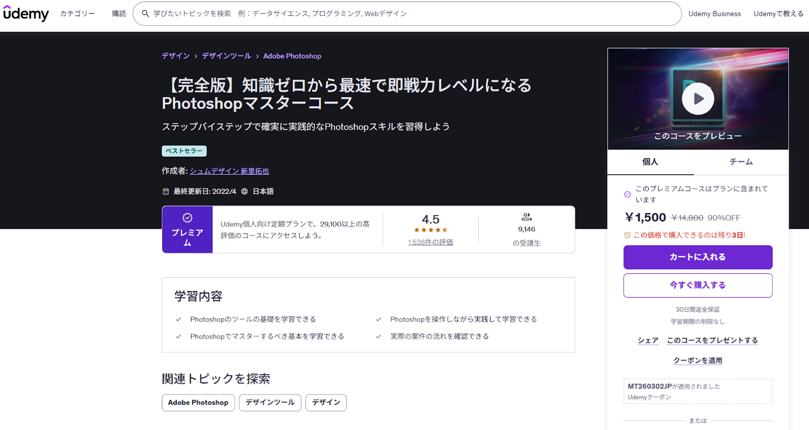This screenshot has height=430, width=809.
Task: Click the 学習期間の制限なし text
Action: coord(698,322)
